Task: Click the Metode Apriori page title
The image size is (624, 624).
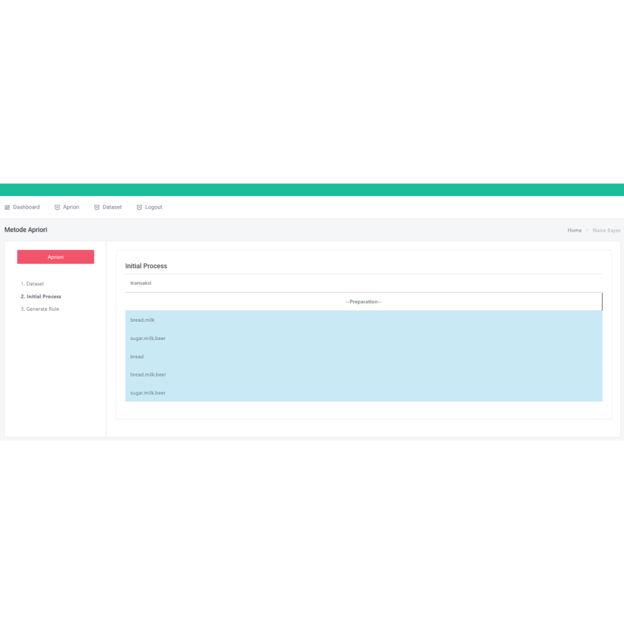Action: 26,230
